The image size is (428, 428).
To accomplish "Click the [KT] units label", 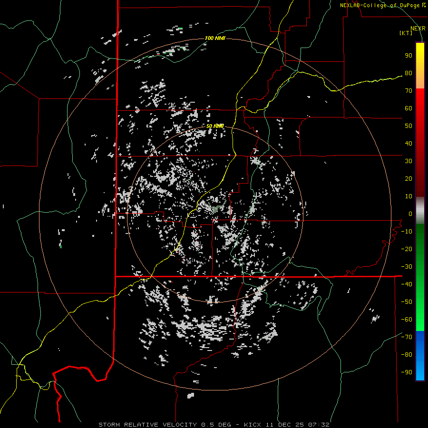I will pyautogui.click(x=406, y=33).
